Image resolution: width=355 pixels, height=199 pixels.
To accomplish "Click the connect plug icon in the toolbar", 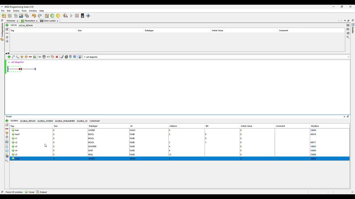I will coord(65,16).
